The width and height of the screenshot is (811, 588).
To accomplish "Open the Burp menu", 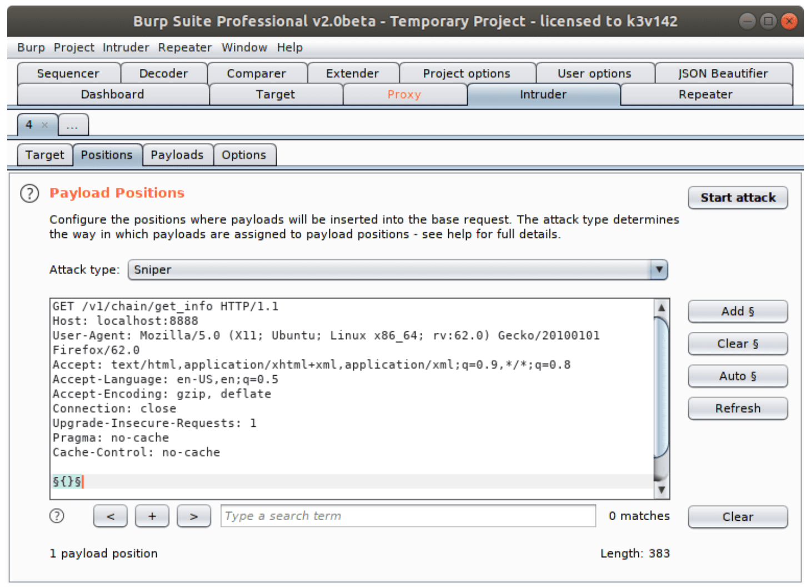I will click(31, 48).
